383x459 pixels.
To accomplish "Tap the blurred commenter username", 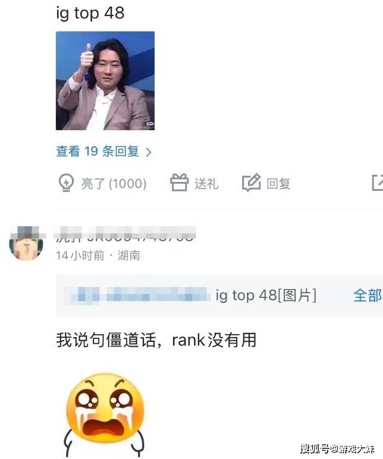I will click(x=124, y=233).
